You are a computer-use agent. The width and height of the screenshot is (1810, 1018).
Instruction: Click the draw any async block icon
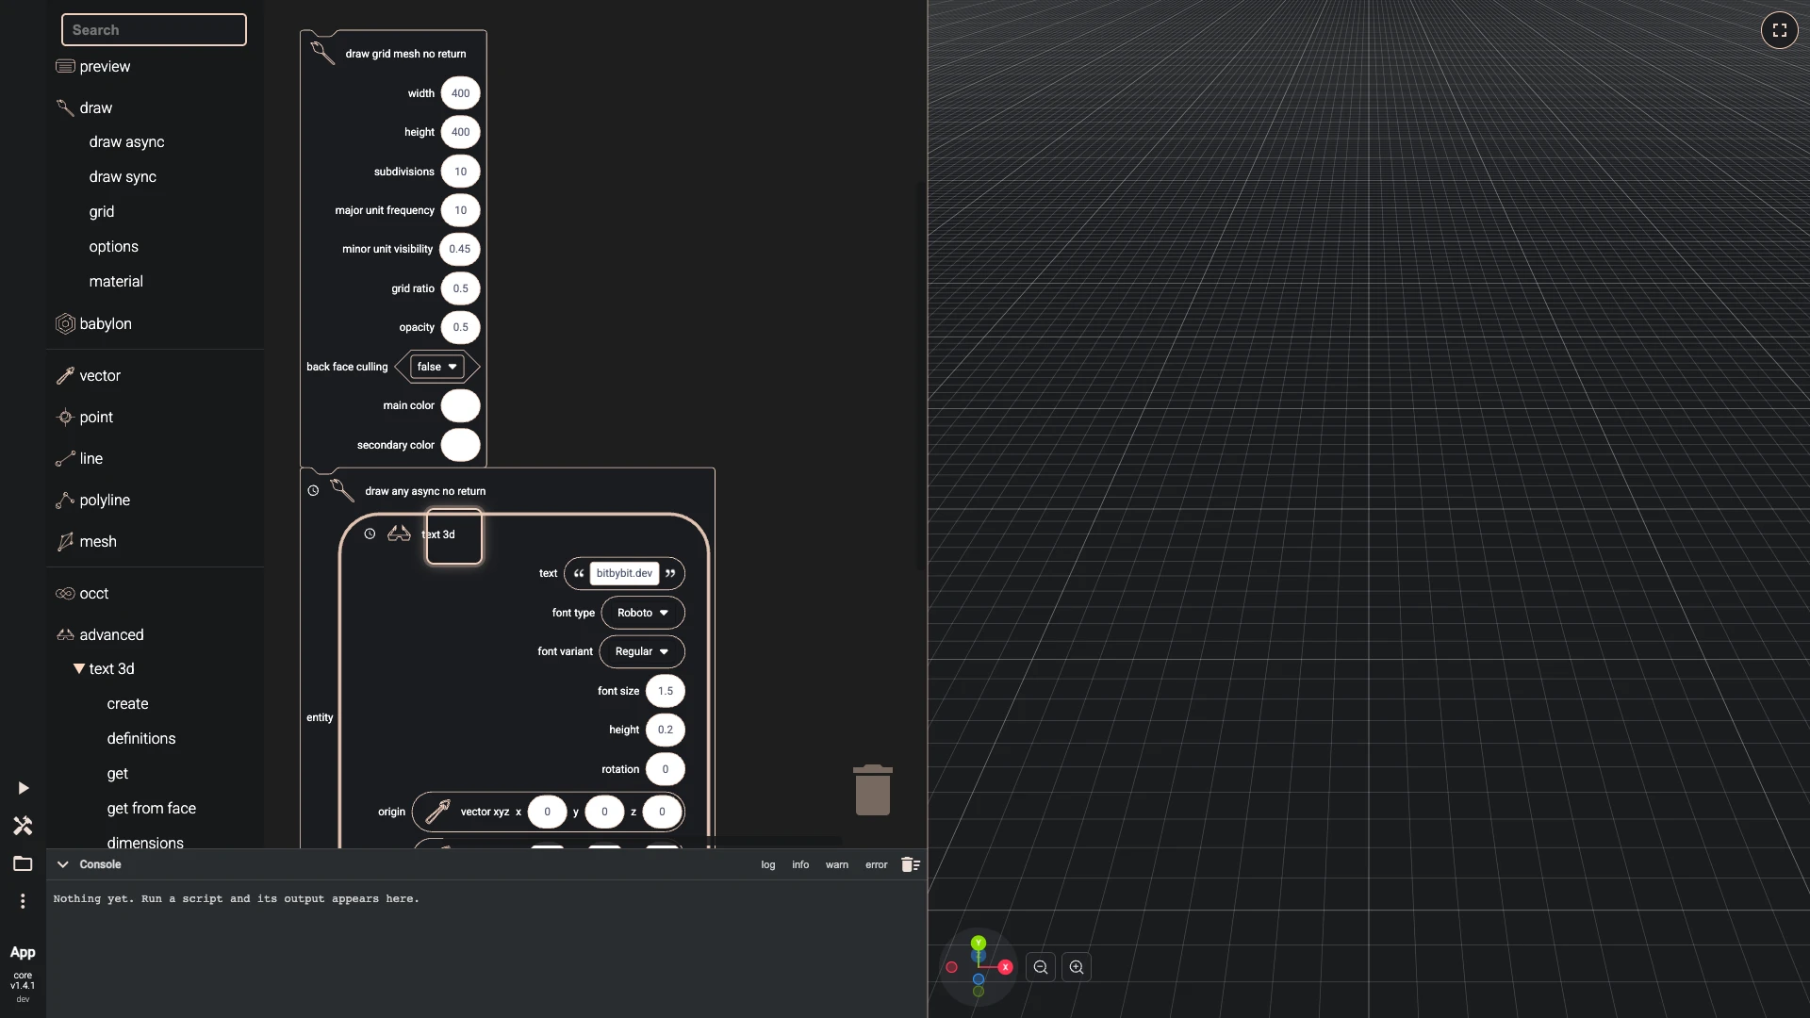[x=342, y=490]
